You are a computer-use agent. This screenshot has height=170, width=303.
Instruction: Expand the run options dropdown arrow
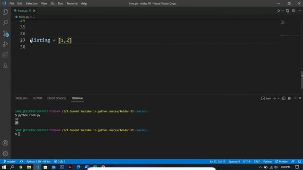[283, 11]
